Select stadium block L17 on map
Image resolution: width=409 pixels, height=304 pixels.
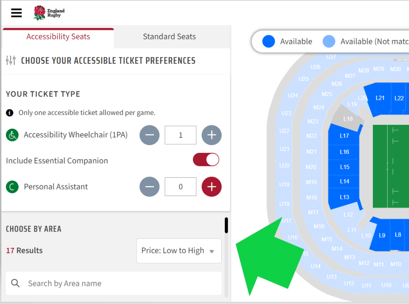[x=344, y=136]
